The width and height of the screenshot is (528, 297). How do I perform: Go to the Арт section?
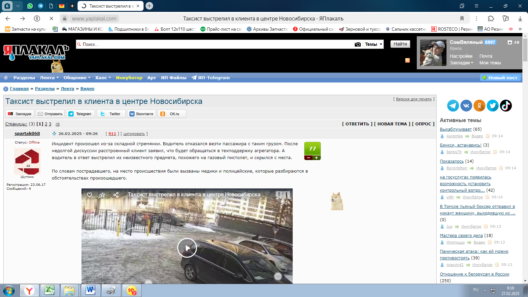151,78
